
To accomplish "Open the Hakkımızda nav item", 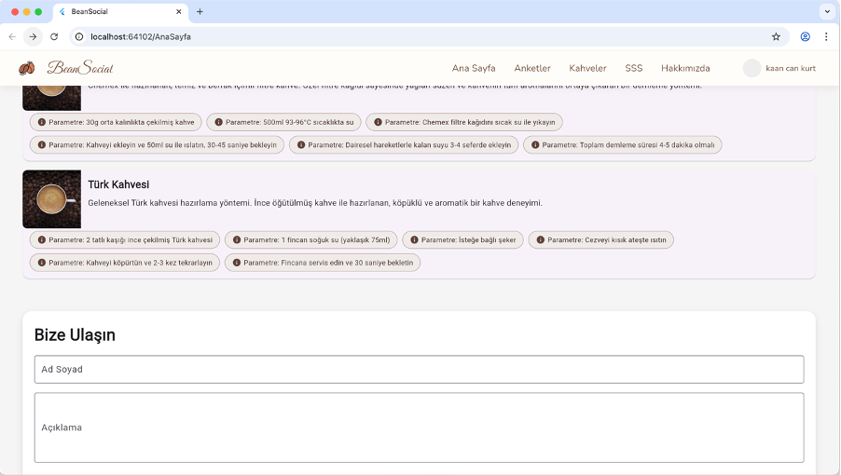I will coord(685,68).
